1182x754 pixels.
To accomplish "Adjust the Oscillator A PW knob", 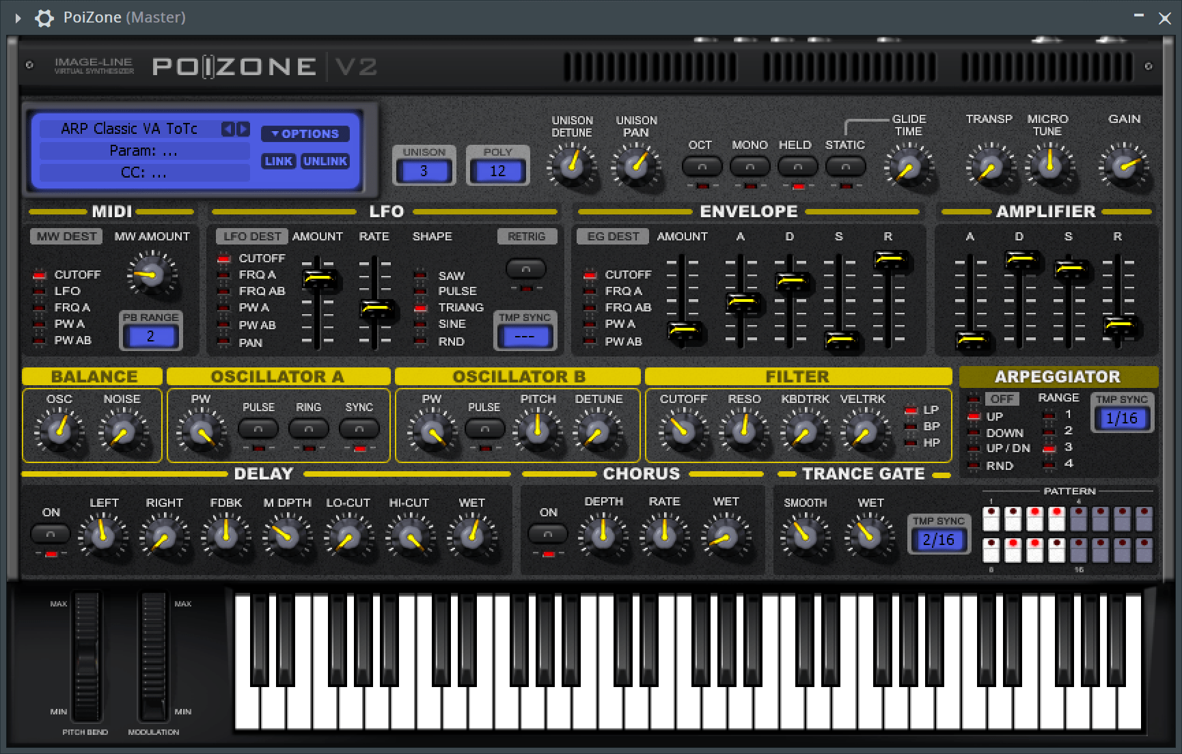I will point(202,432).
